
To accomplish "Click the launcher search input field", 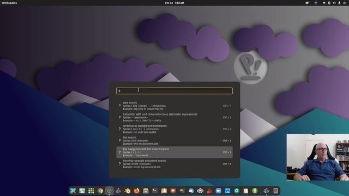I will (x=174, y=91).
